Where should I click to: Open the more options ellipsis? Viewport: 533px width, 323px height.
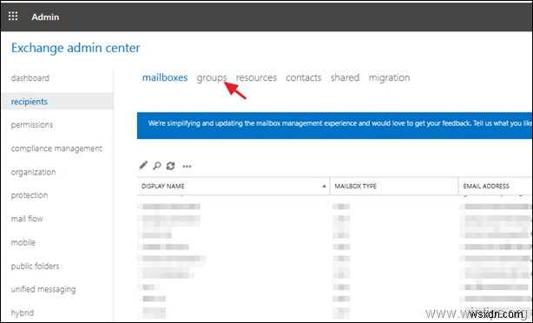(187, 166)
